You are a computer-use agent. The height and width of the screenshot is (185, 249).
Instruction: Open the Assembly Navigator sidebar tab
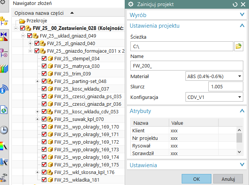pos(4,21)
